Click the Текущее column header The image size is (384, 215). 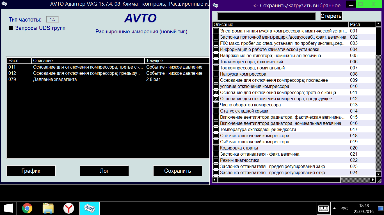coord(177,60)
